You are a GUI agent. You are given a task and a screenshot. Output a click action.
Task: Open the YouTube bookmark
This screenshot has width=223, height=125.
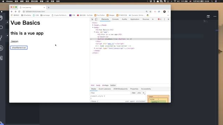(85, 15)
